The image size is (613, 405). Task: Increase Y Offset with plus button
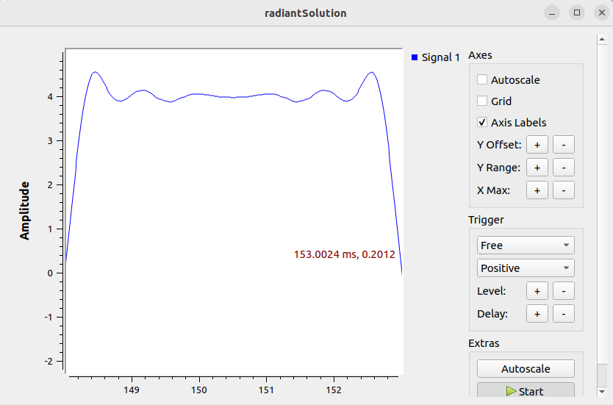[537, 145]
